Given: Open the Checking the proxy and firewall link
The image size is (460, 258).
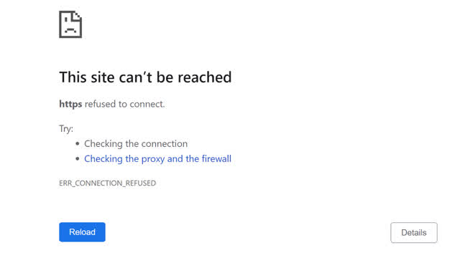Looking at the screenshot, I should point(158,159).
